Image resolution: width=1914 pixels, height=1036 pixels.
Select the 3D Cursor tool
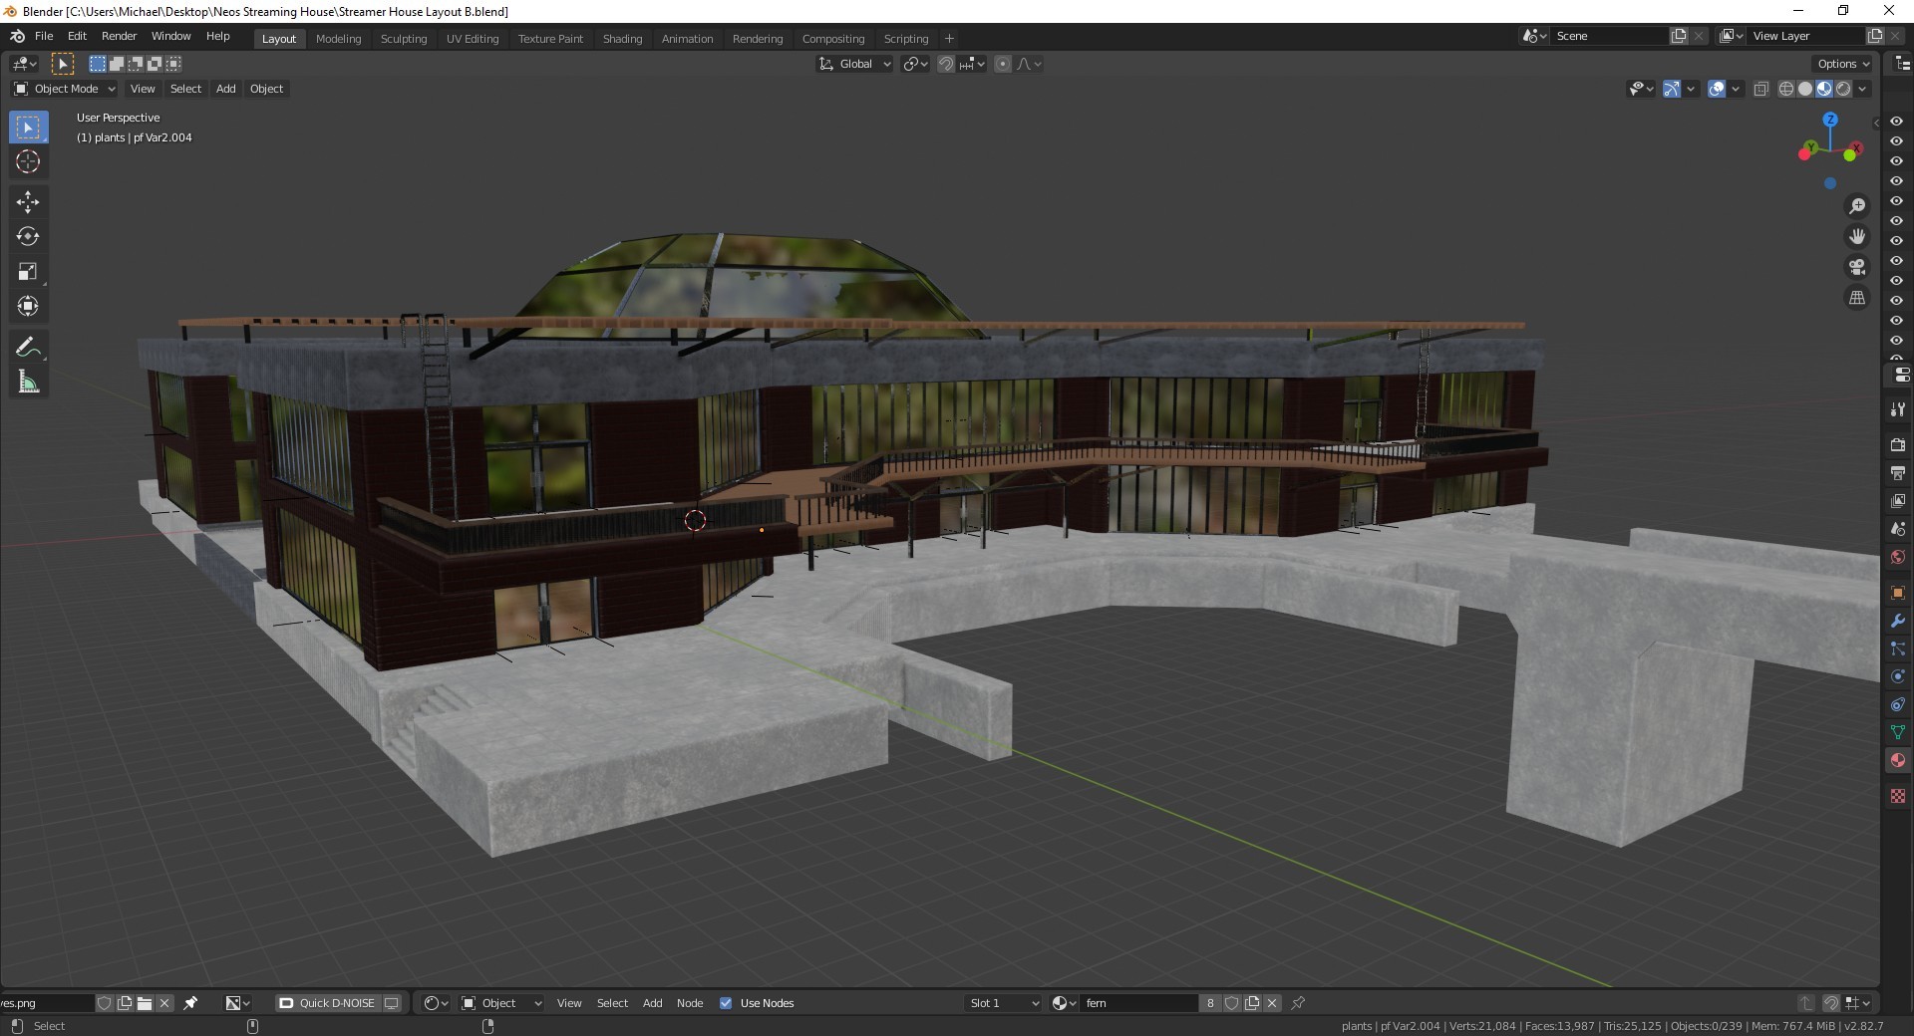tap(28, 162)
